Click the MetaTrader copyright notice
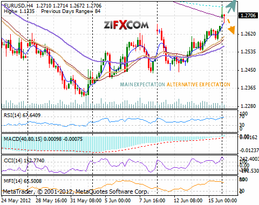Screen dimensions: 259x205 [x=76, y=192]
